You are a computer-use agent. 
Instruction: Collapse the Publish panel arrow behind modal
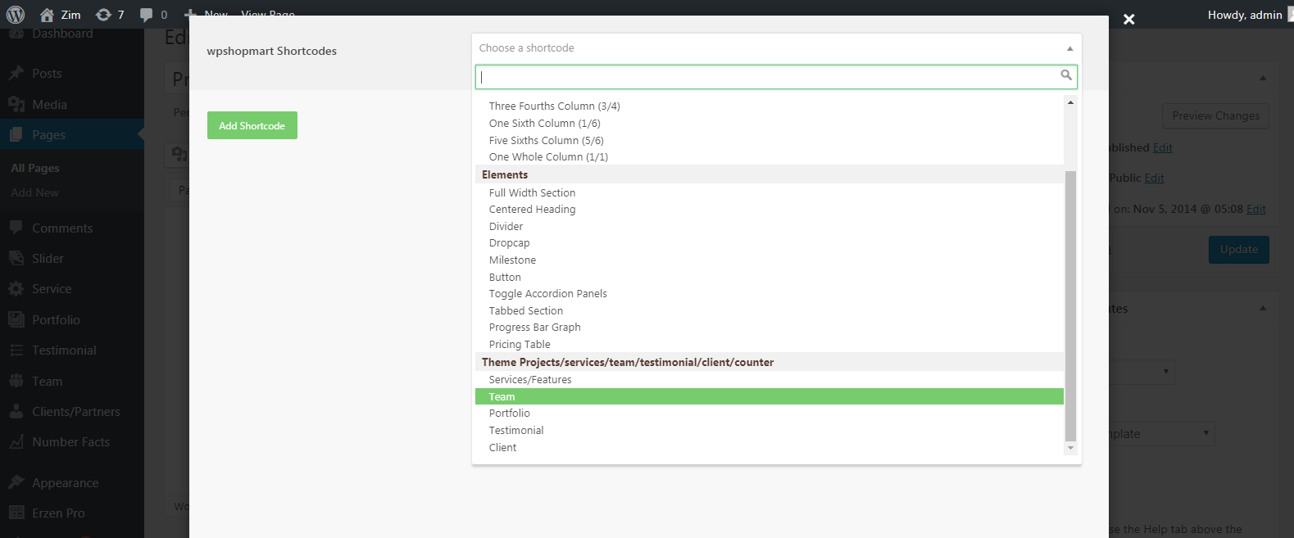(x=1263, y=78)
